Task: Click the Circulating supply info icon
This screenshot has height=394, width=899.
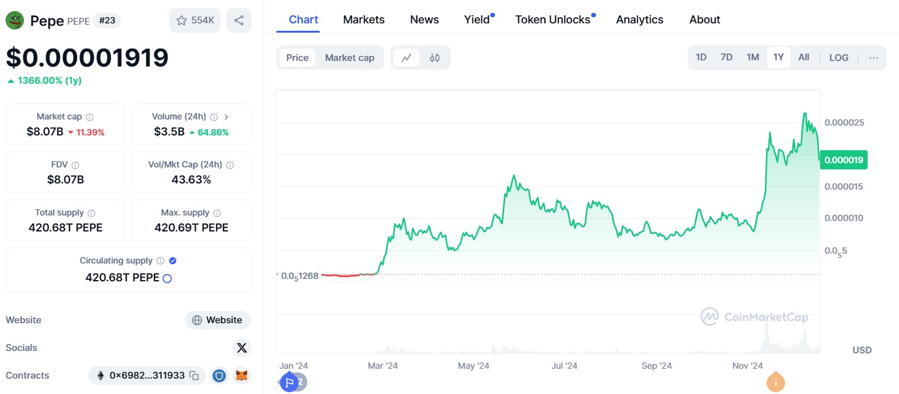Action: click(x=160, y=261)
